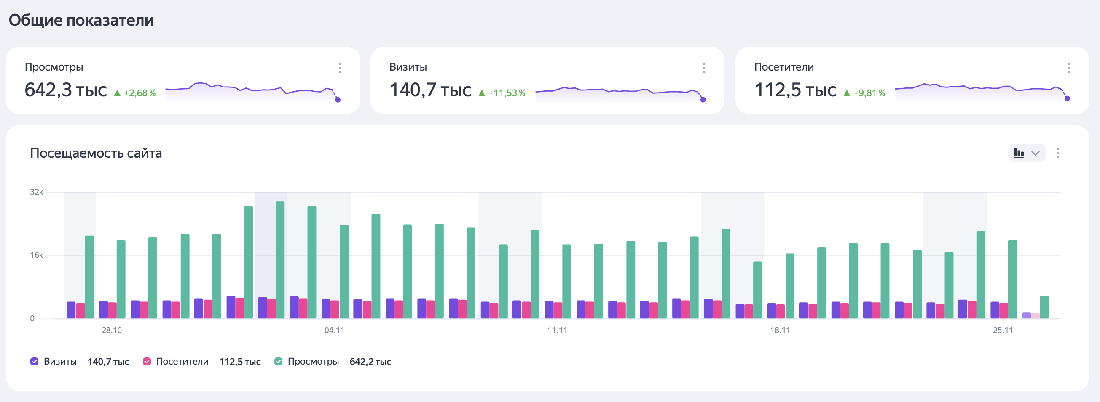Click the tallest green Просмотры bar
The image size is (1100, 402).
click(x=280, y=260)
